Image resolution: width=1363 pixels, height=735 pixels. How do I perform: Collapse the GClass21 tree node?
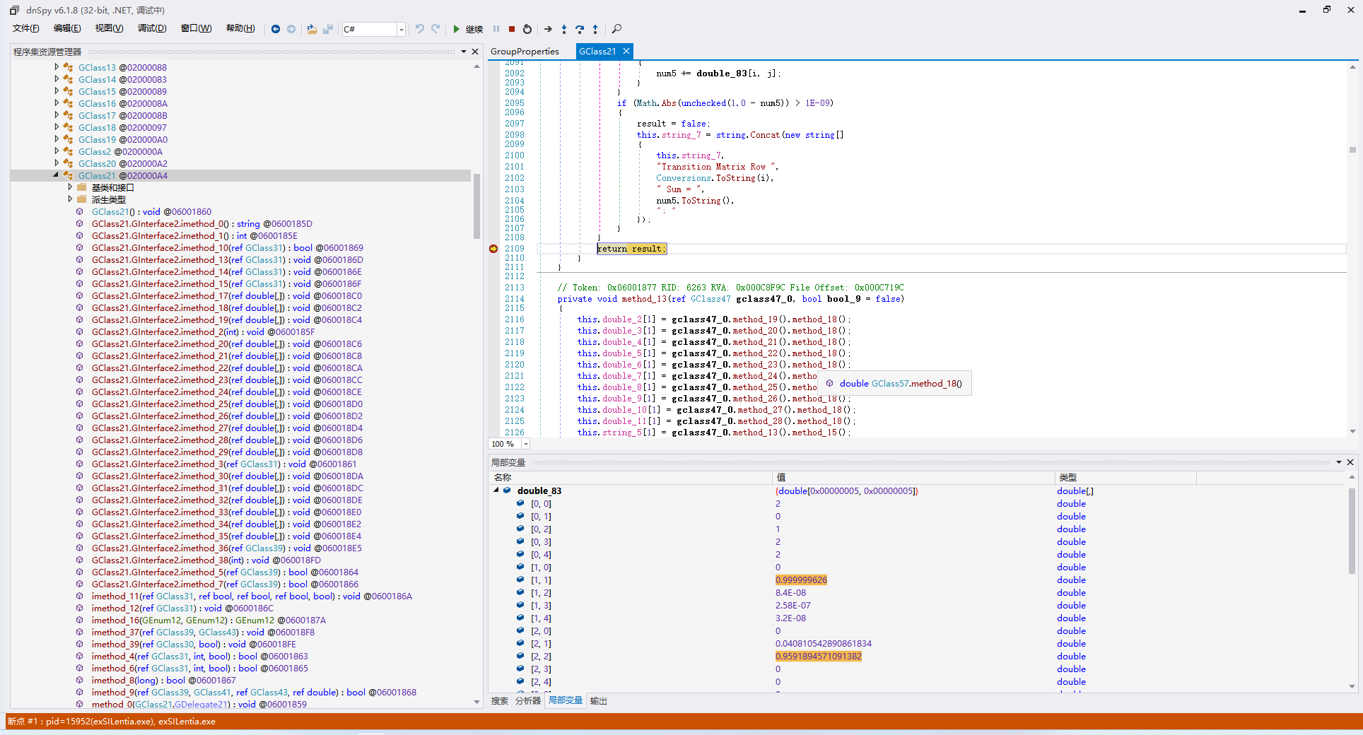(57, 175)
